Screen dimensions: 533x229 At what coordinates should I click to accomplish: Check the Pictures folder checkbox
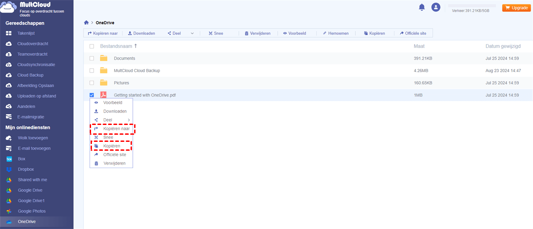[x=91, y=83]
